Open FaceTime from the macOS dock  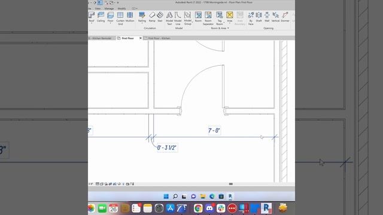102,208
